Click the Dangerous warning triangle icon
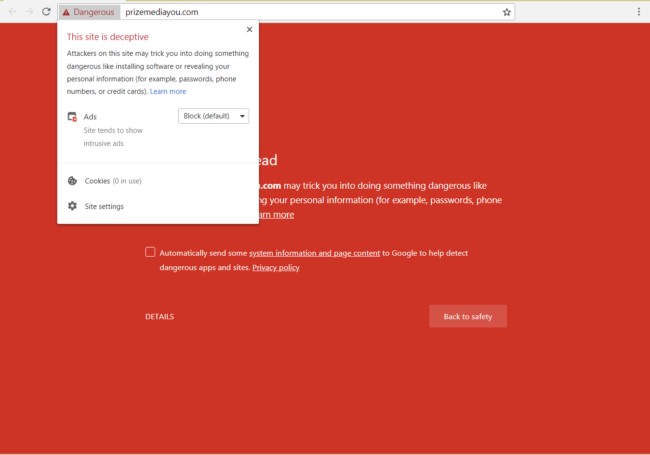The height and width of the screenshot is (455, 650). [x=66, y=12]
